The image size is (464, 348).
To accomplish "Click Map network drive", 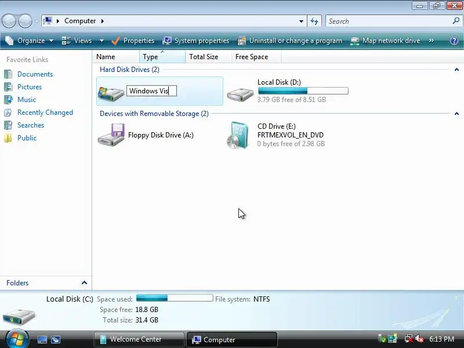I will [x=385, y=41].
